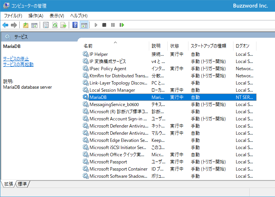The width and height of the screenshot is (275, 197).
Task: Switch to the 拡張 tab
Action: point(8,184)
